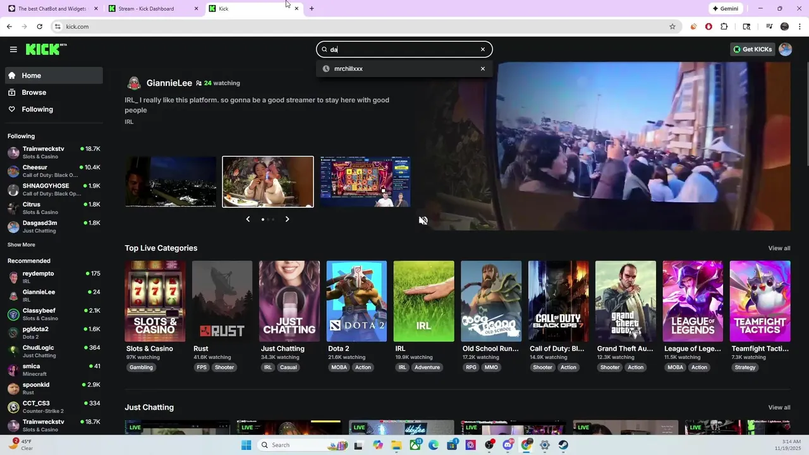Click into the Kick search field
This screenshot has height=455, width=809.
(x=403, y=49)
